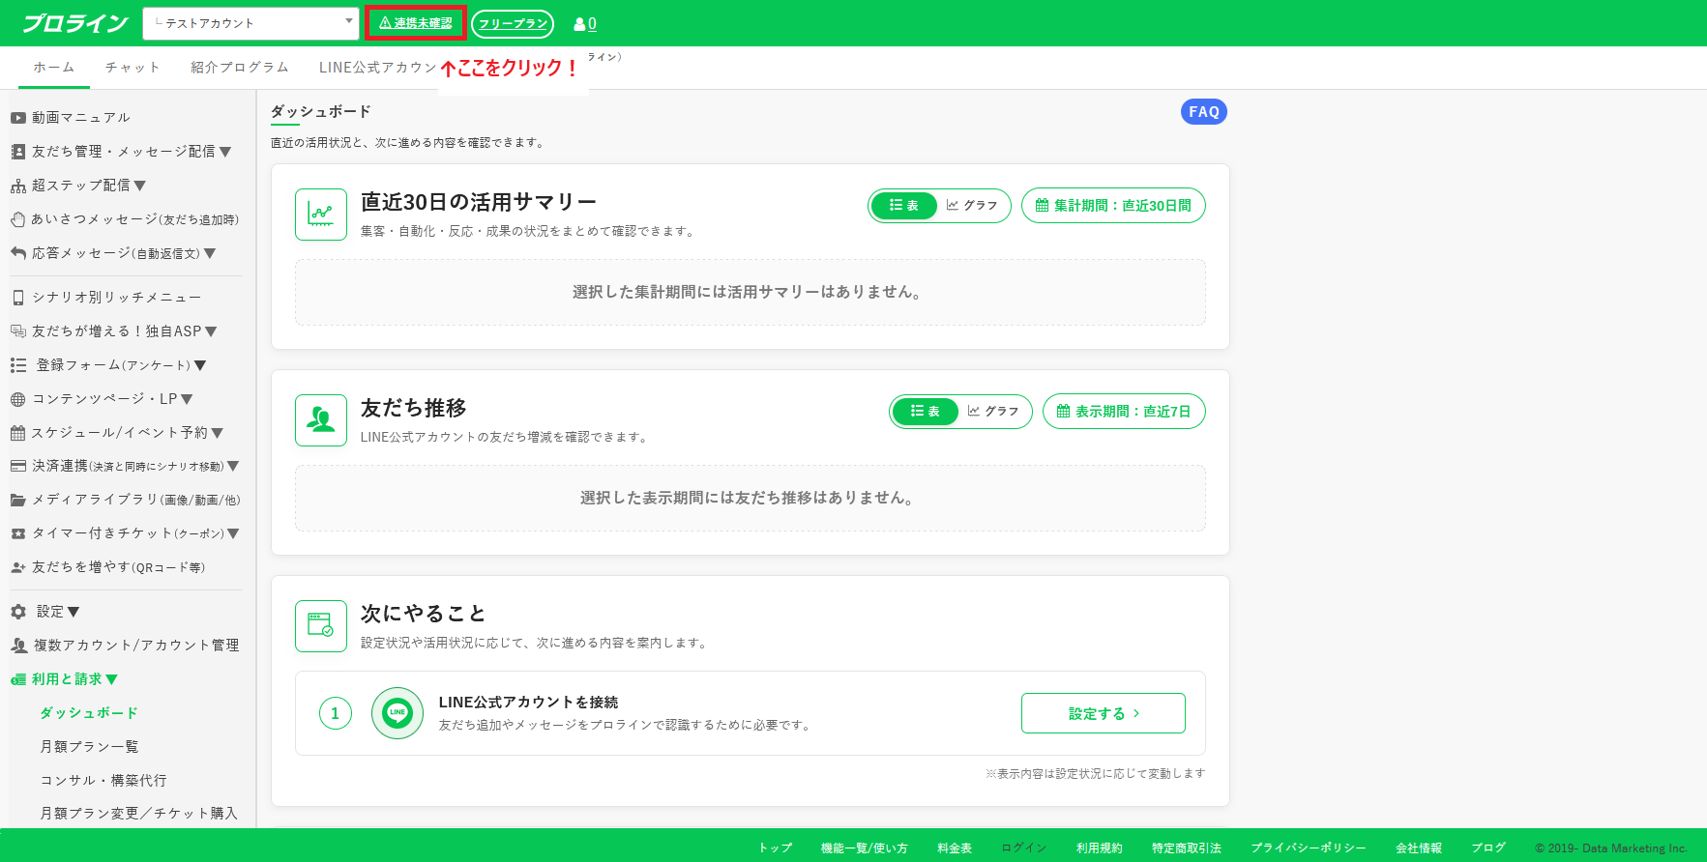This screenshot has width=1707, height=862.
Task: Select 表 view in 活用サマリー
Action: (x=904, y=206)
